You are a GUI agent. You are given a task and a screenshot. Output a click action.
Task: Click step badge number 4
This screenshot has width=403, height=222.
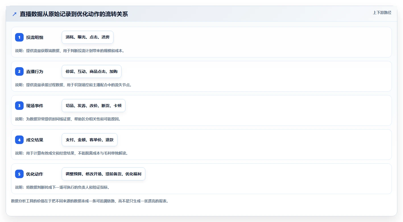point(19,140)
